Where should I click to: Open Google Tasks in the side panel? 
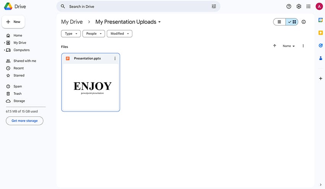(320, 45)
